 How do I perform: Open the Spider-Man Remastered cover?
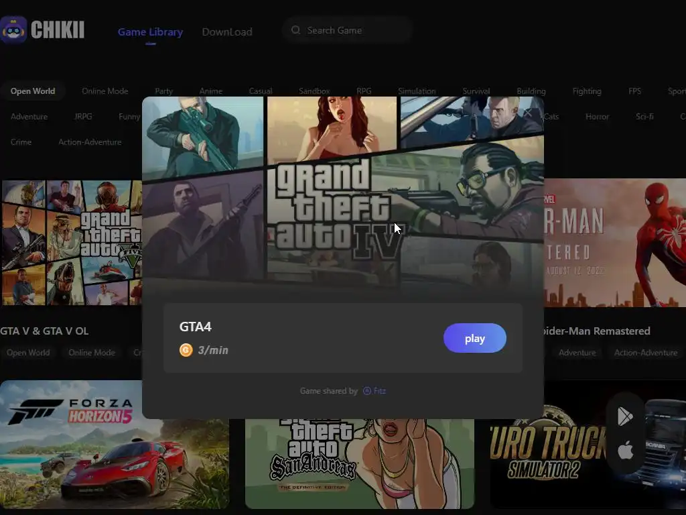[x=615, y=243]
